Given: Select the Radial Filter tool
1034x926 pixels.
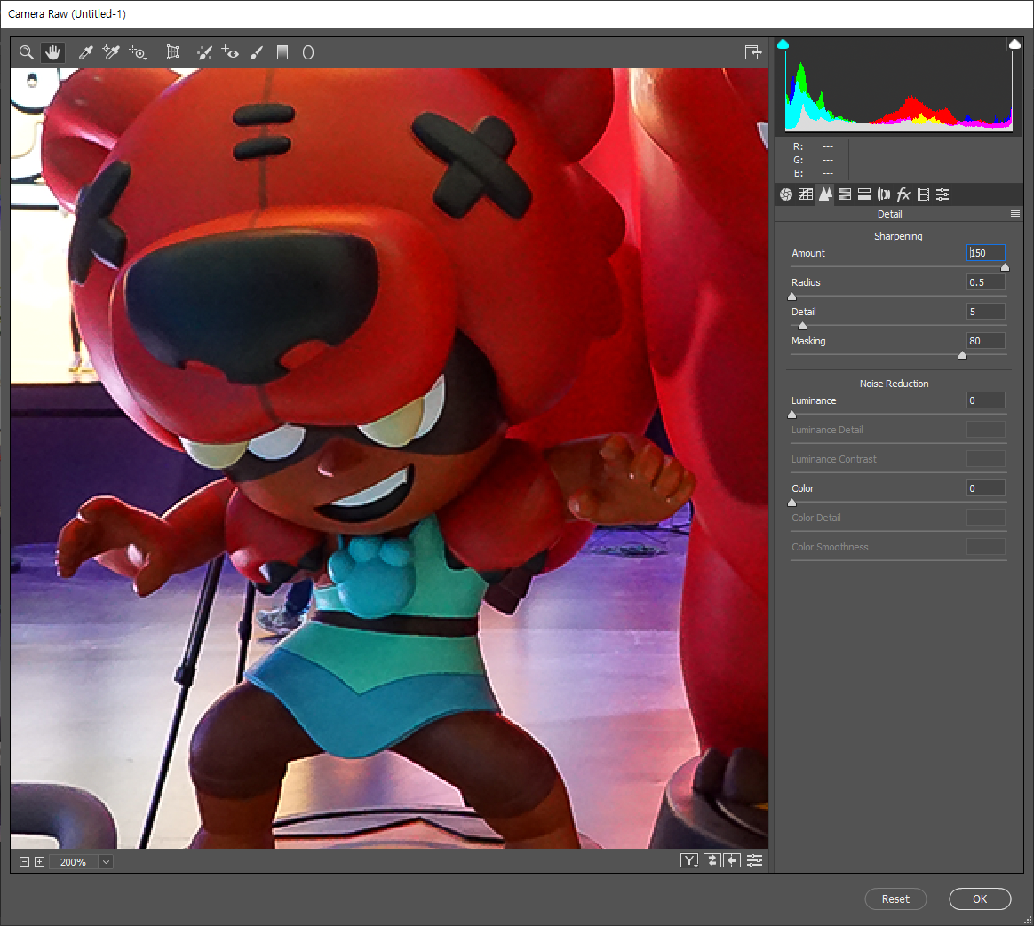Looking at the screenshot, I should (308, 52).
